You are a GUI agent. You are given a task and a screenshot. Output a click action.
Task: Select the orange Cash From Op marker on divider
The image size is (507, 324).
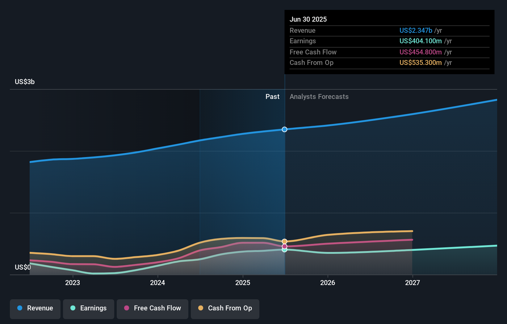[284, 241]
